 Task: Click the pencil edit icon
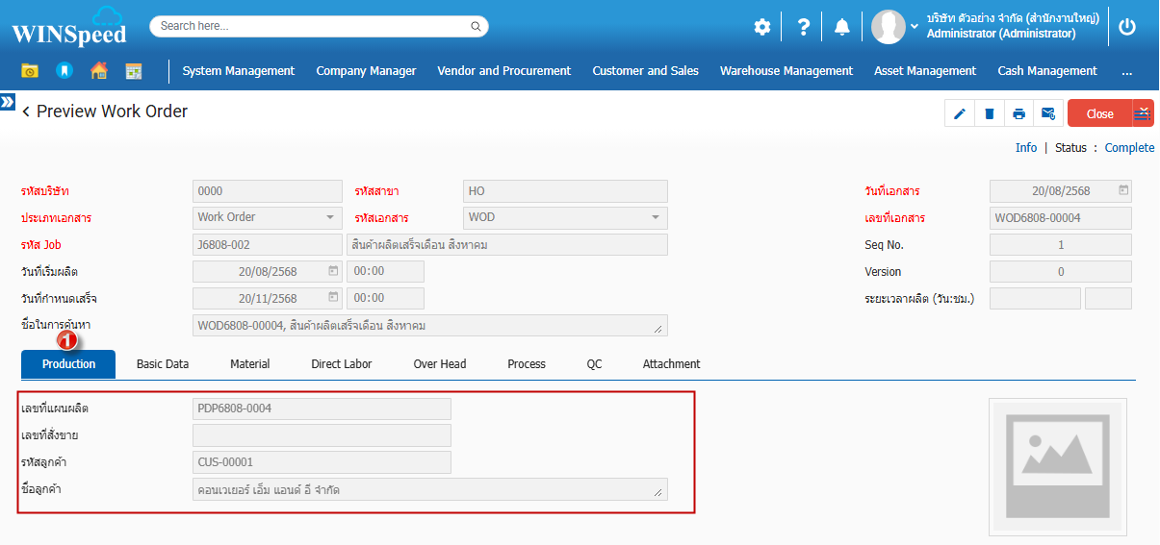(x=960, y=113)
